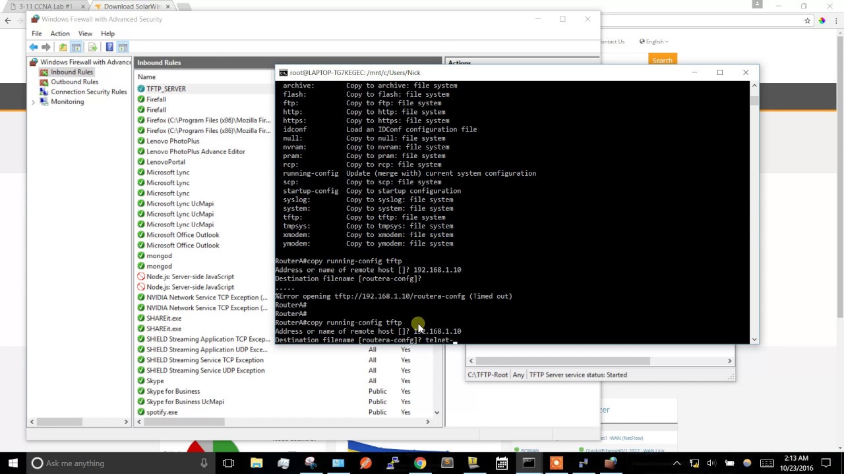Expand the Monitoring tree node arrow
The height and width of the screenshot is (474, 844).
34,102
